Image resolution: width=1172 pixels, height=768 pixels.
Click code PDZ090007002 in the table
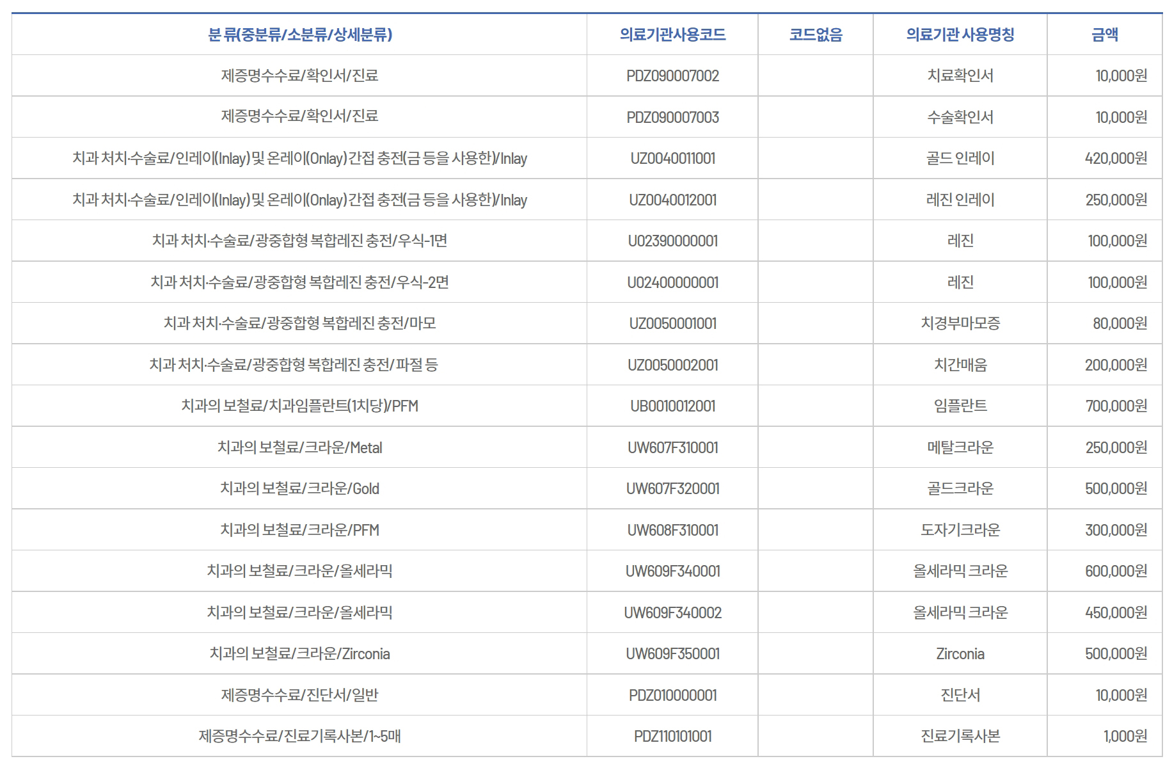[672, 76]
